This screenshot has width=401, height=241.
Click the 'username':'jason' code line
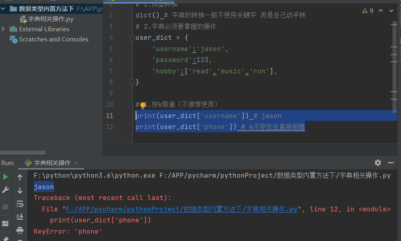tap(190, 49)
